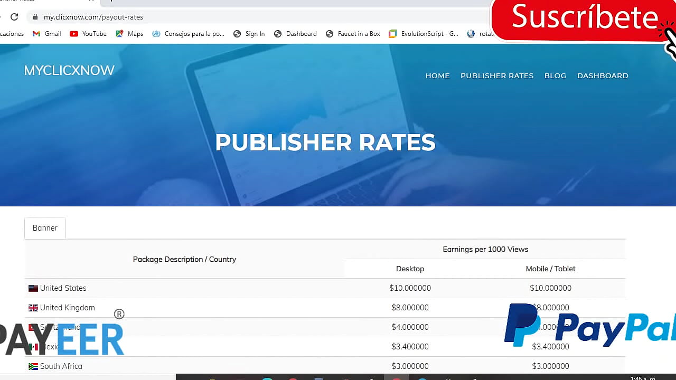Click the United States flag icon
This screenshot has height=380, width=676.
(x=33, y=288)
